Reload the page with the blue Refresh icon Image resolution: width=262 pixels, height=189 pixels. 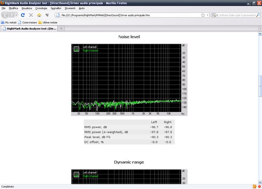23,15
